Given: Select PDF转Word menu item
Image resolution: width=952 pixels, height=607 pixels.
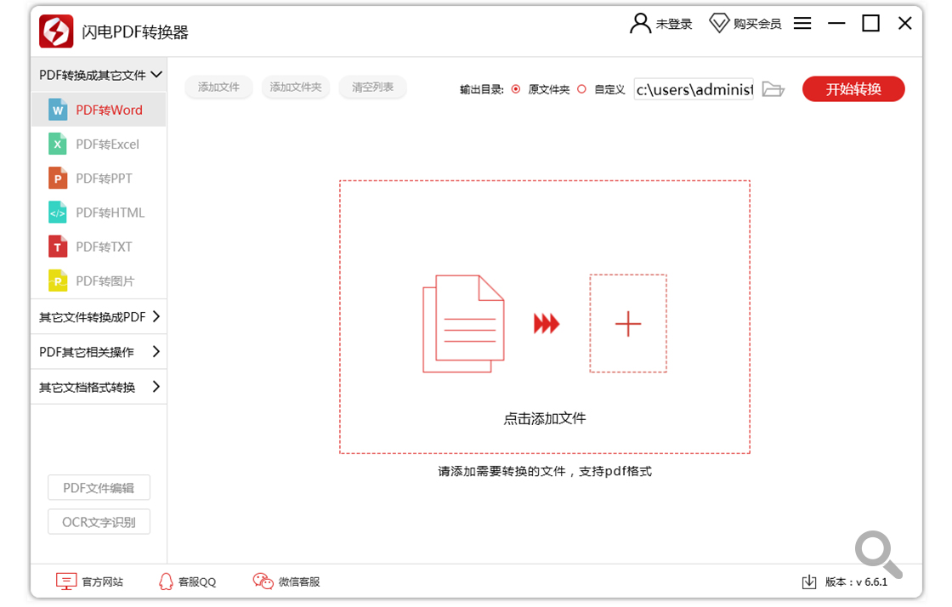Looking at the screenshot, I should point(99,110).
